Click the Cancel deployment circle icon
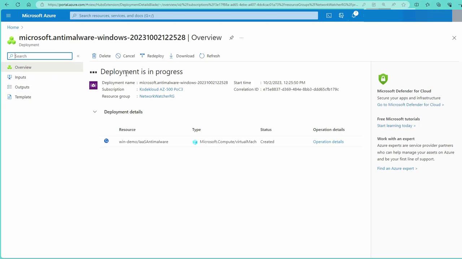The width and height of the screenshot is (462, 259). click(x=118, y=56)
